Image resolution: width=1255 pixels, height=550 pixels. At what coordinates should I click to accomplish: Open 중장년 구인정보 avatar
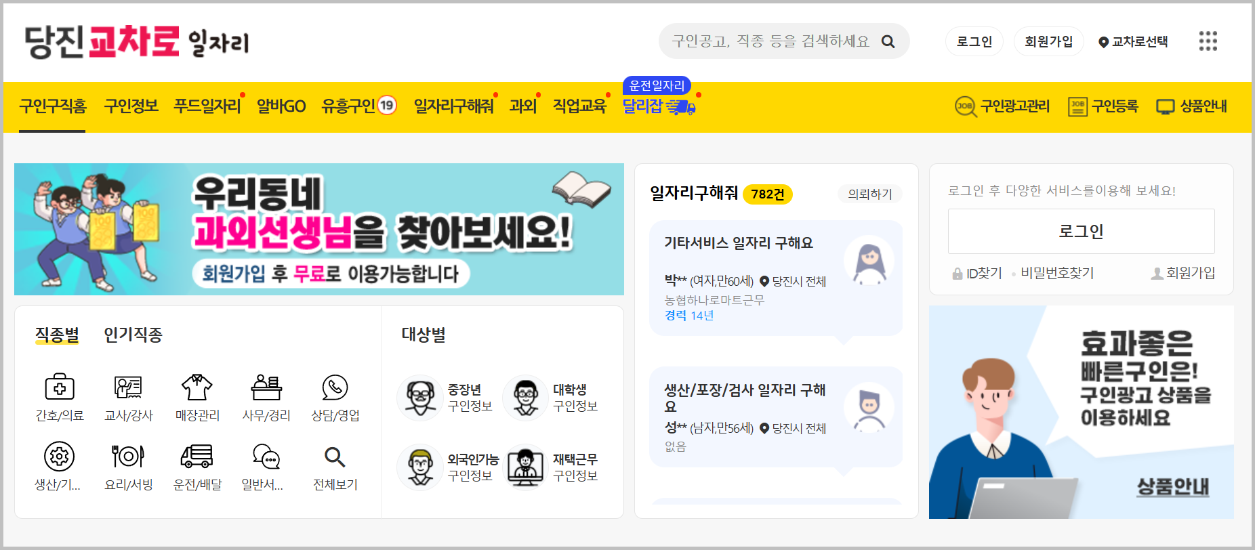(420, 398)
